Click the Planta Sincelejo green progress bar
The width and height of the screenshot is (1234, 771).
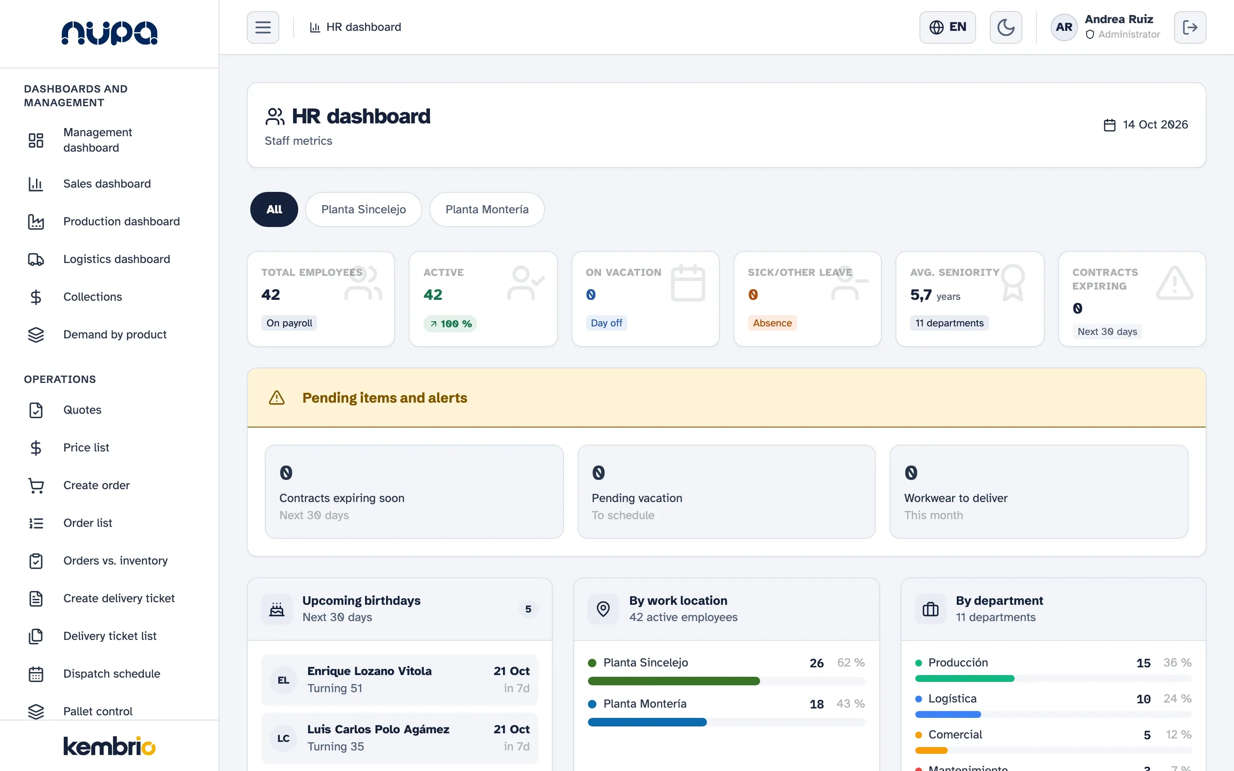point(674,681)
